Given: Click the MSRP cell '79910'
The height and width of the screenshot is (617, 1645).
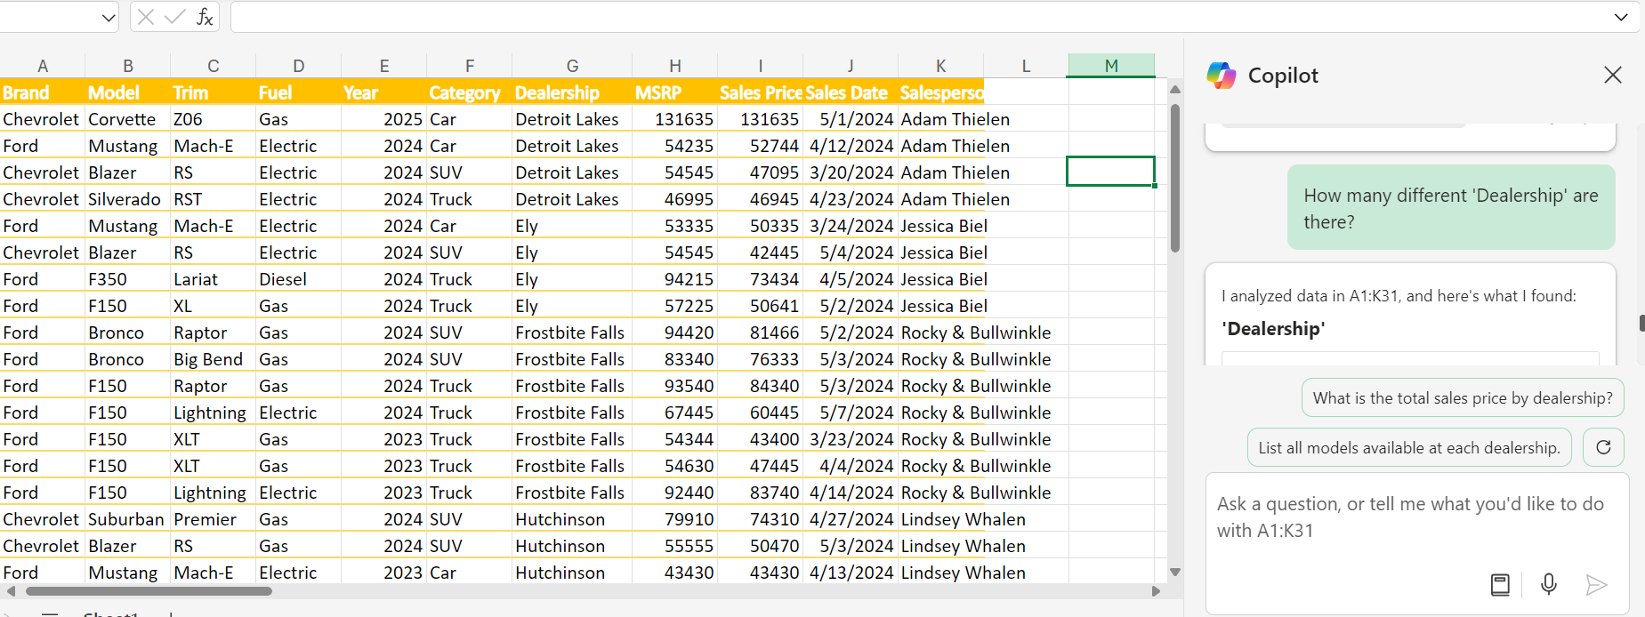Looking at the screenshot, I should click(675, 519).
